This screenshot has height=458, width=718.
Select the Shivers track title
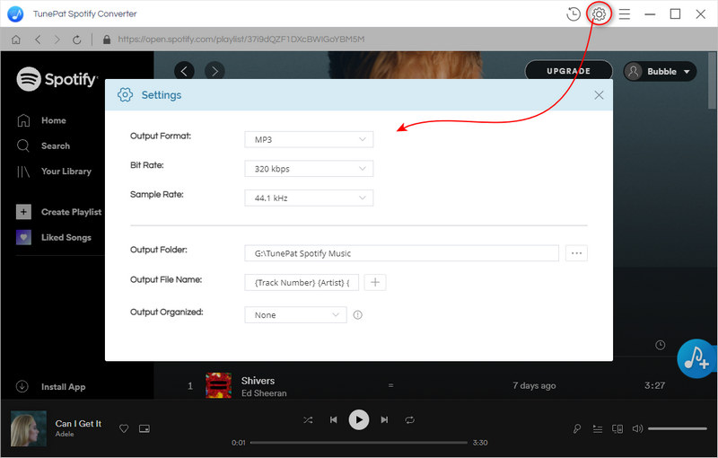click(258, 381)
